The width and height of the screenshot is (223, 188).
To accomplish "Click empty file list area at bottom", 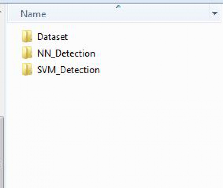I will pos(114,170).
